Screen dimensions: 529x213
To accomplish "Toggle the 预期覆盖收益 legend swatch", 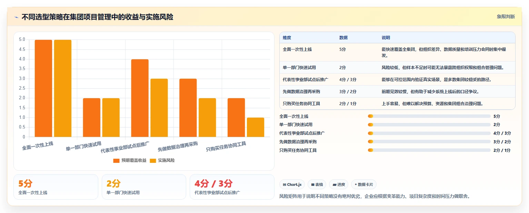I will coord(116,160).
